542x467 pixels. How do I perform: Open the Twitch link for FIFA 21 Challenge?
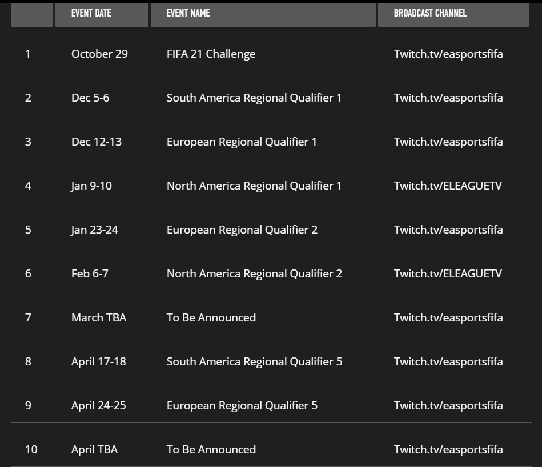pyautogui.click(x=448, y=54)
